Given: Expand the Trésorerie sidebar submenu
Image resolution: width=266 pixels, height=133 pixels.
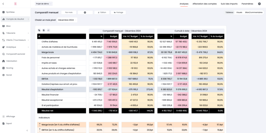Looking at the screenshot, I should [x=28, y=33].
